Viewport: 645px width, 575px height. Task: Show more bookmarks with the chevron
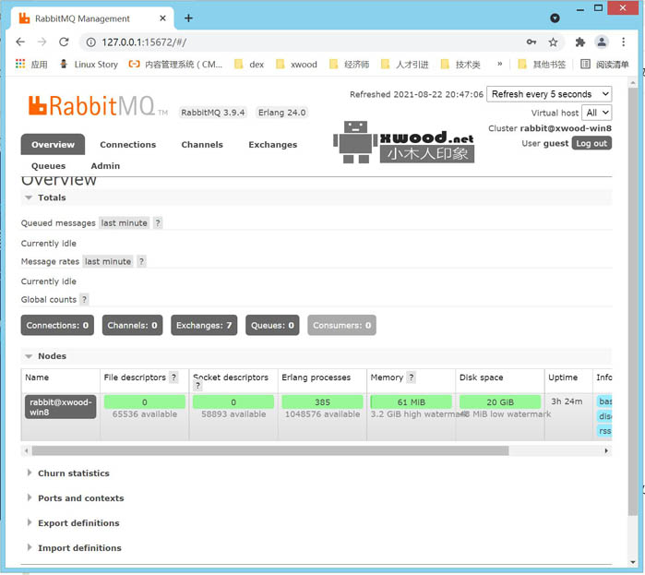499,65
